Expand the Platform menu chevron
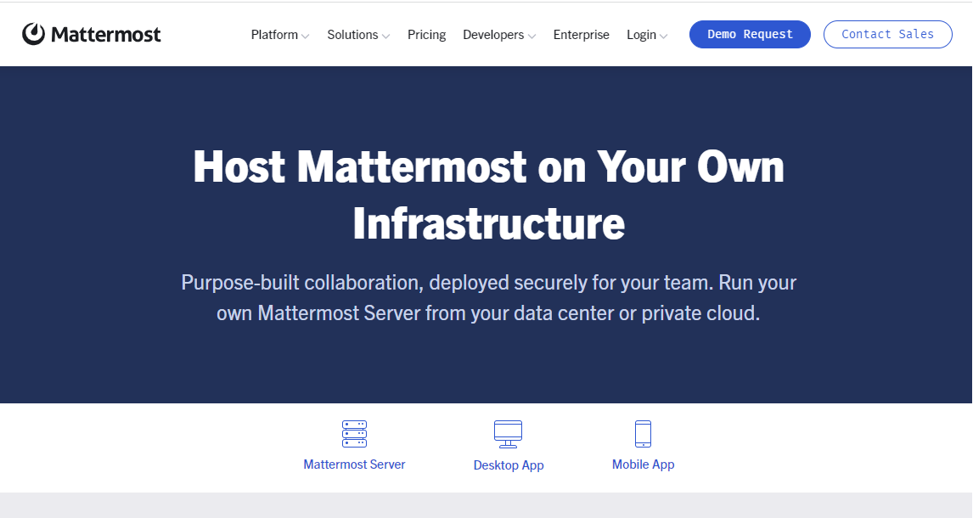The image size is (973, 518). (x=306, y=37)
